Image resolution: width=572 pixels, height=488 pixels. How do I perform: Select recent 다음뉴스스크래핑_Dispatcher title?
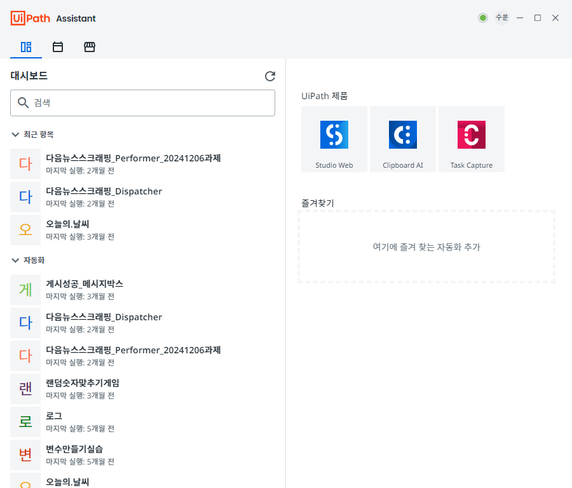[104, 191]
